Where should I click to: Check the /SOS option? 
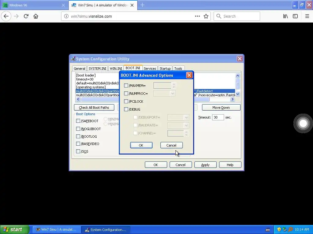coord(78,151)
